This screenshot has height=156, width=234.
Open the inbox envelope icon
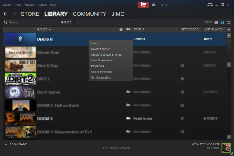click(153, 5)
